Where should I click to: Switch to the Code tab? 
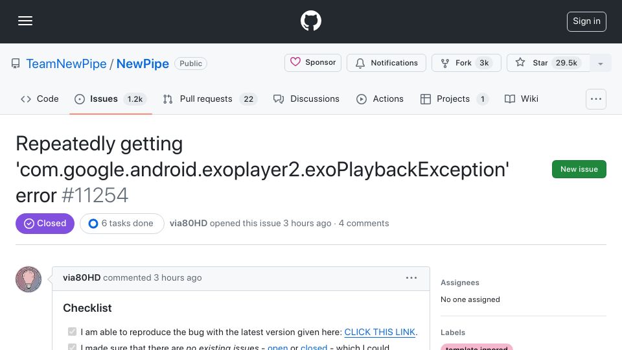40,99
